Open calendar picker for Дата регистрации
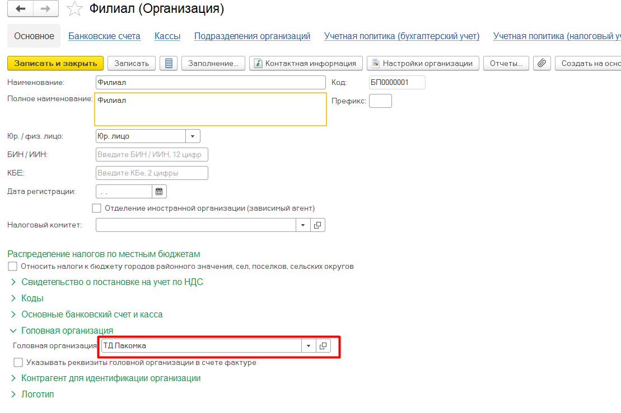The height and width of the screenshot is (413, 621). [x=159, y=192]
